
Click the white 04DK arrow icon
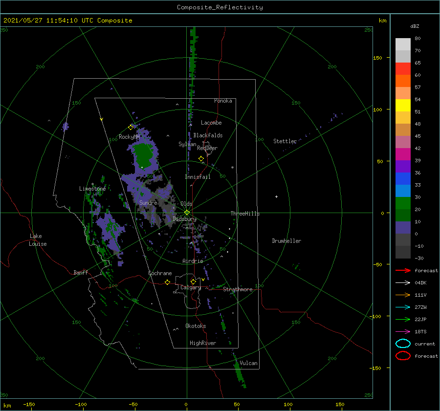coord(403,283)
